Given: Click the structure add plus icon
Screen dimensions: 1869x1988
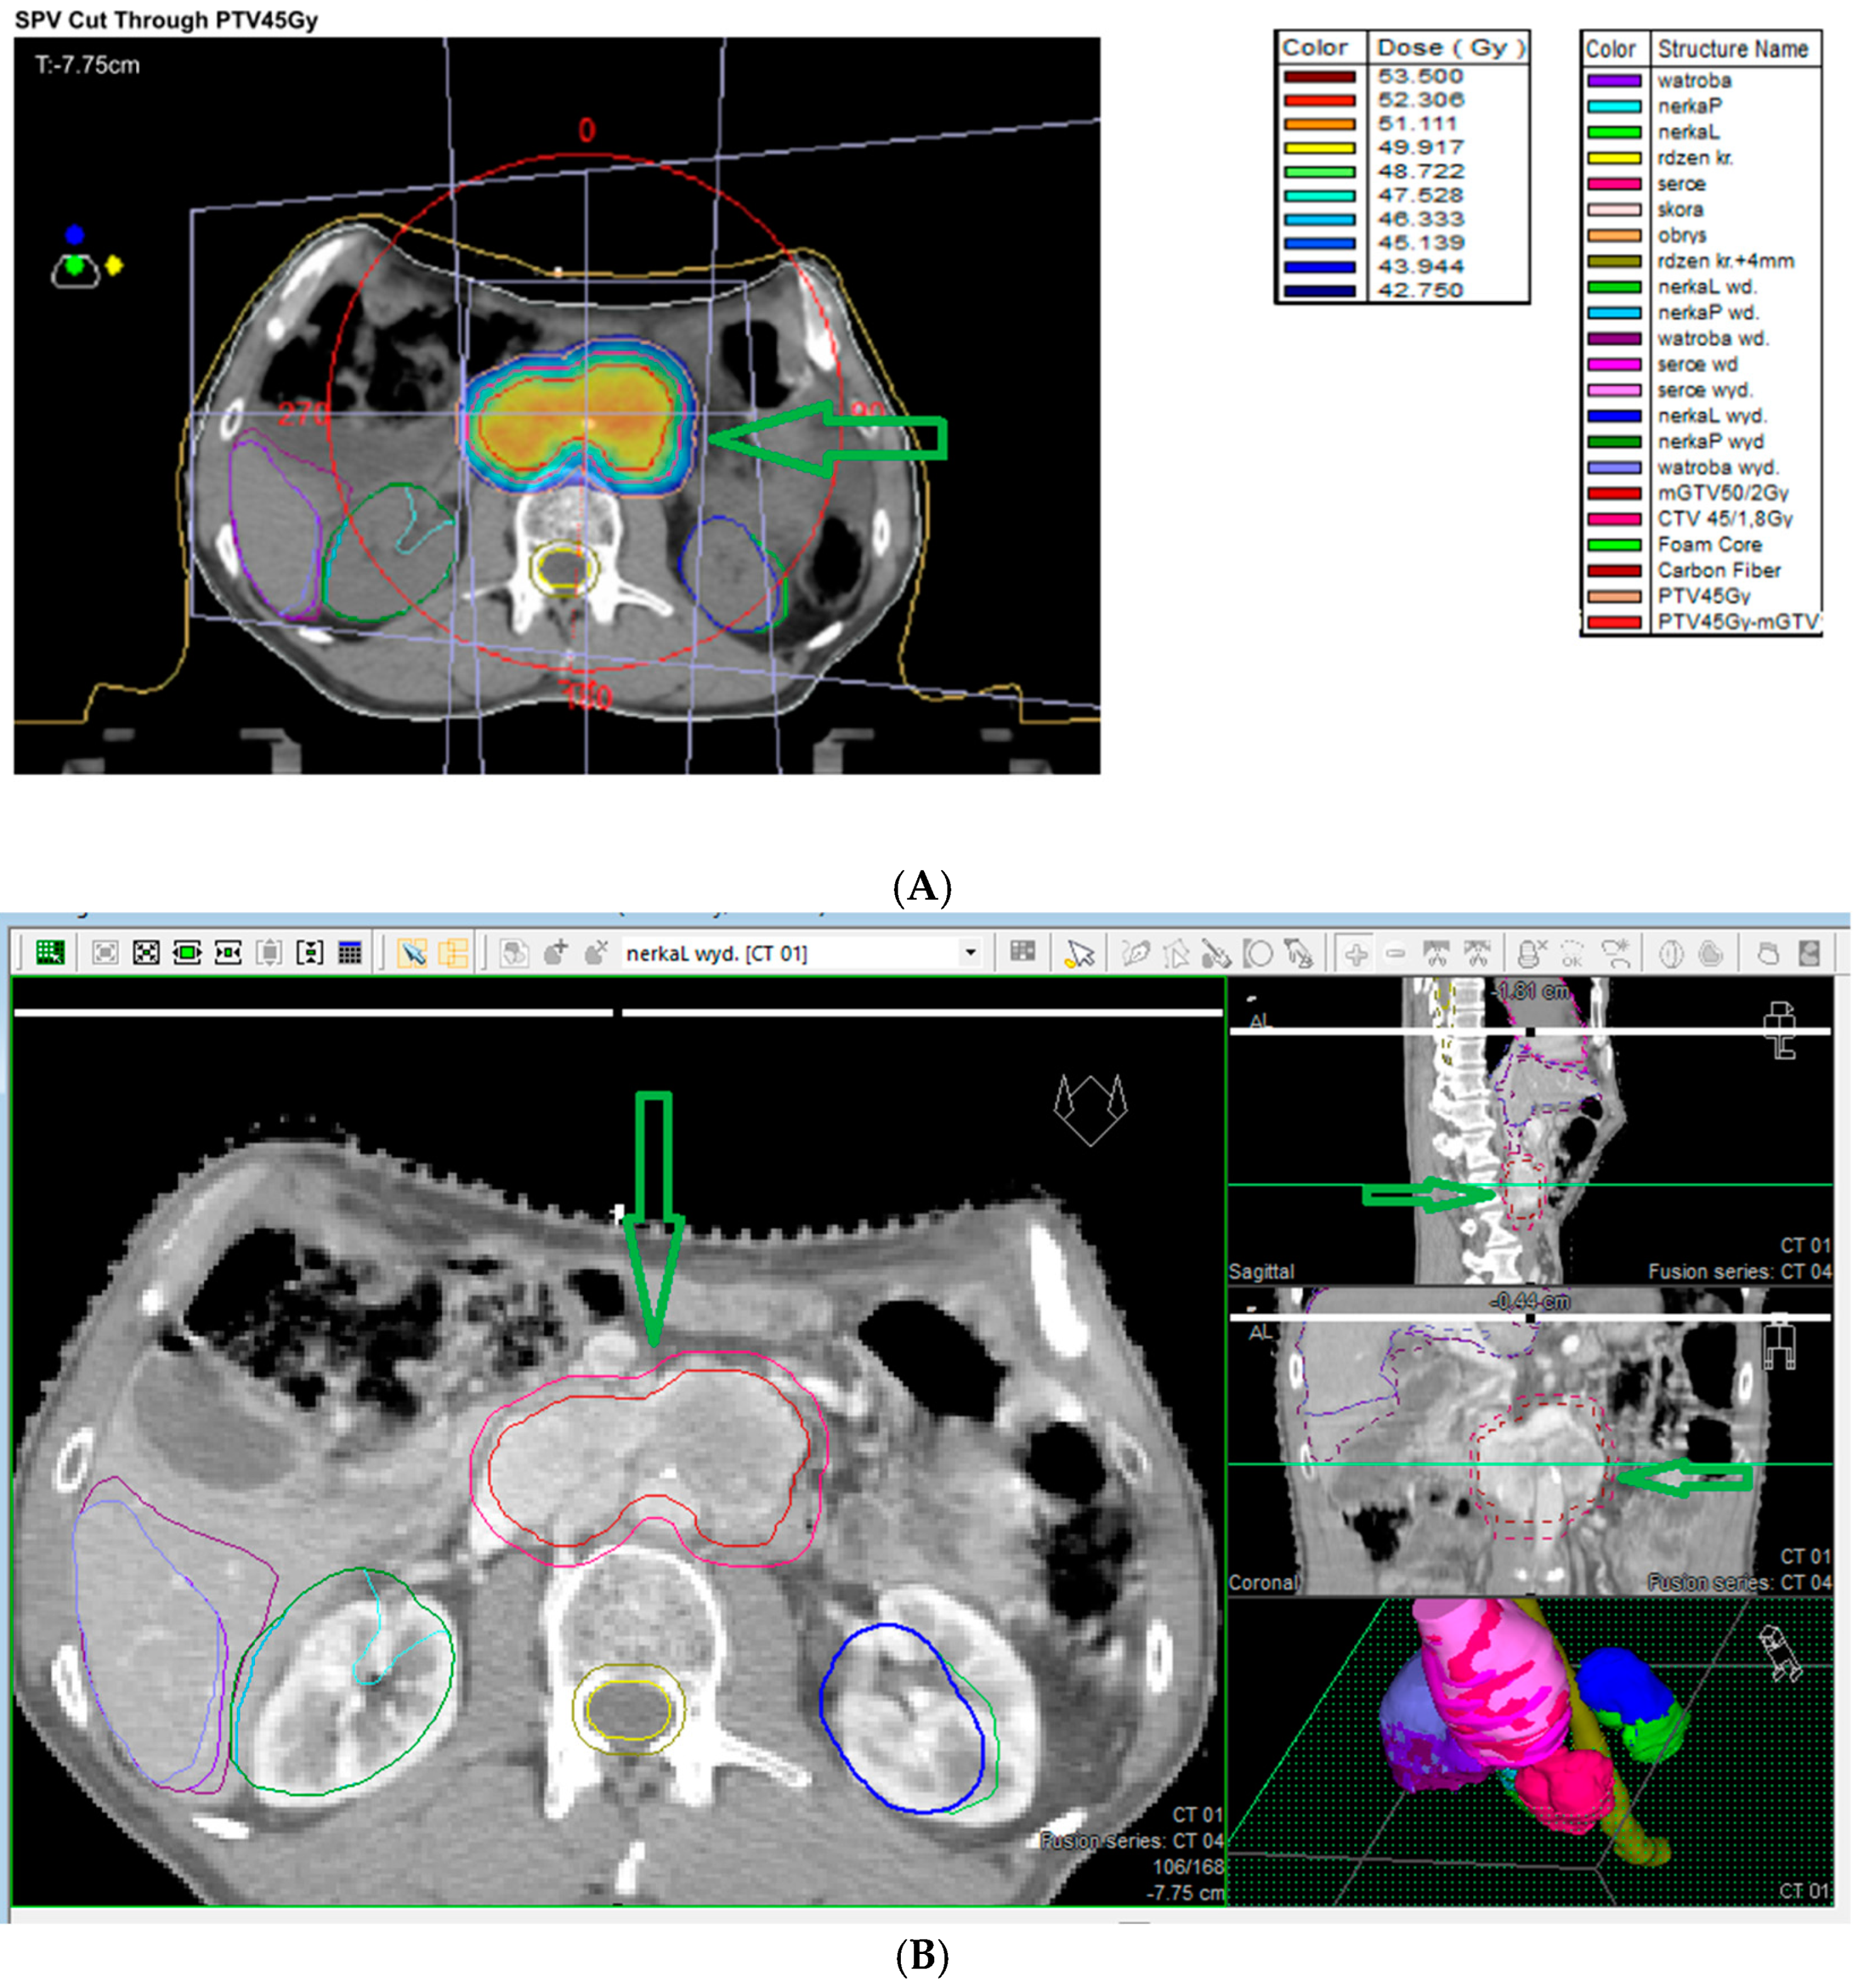Looking at the screenshot, I should pyautogui.click(x=556, y=953).
